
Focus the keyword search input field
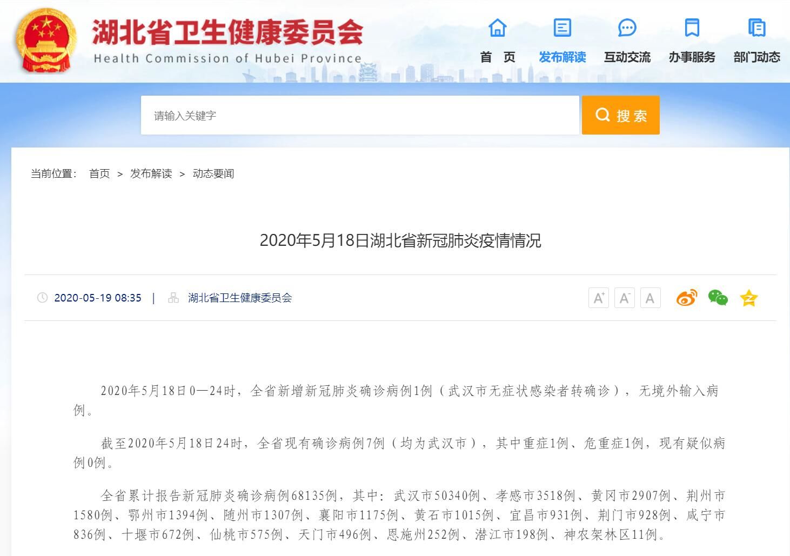click(359, 115)
